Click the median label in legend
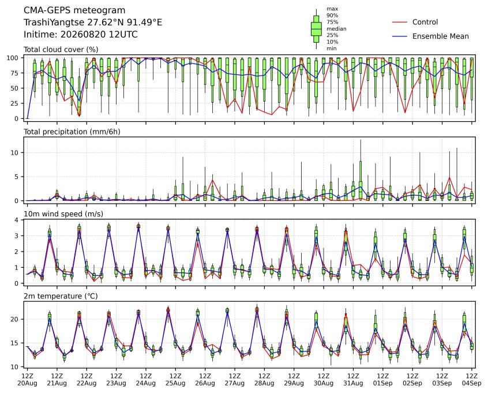Viewport: 488px width, 393px height. tap(336, 29)
